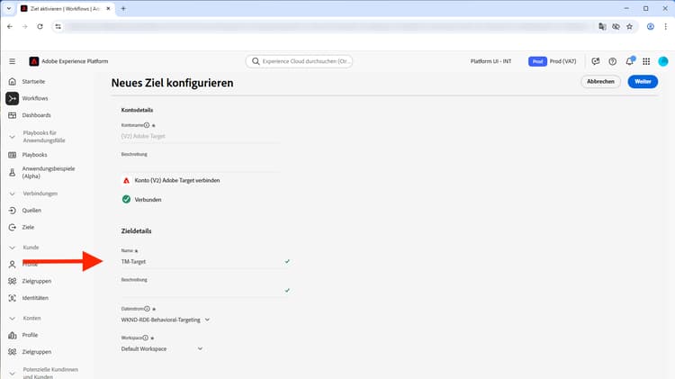
Task: Click the Datenstrom info icon
Action: [x=148, y=309]
